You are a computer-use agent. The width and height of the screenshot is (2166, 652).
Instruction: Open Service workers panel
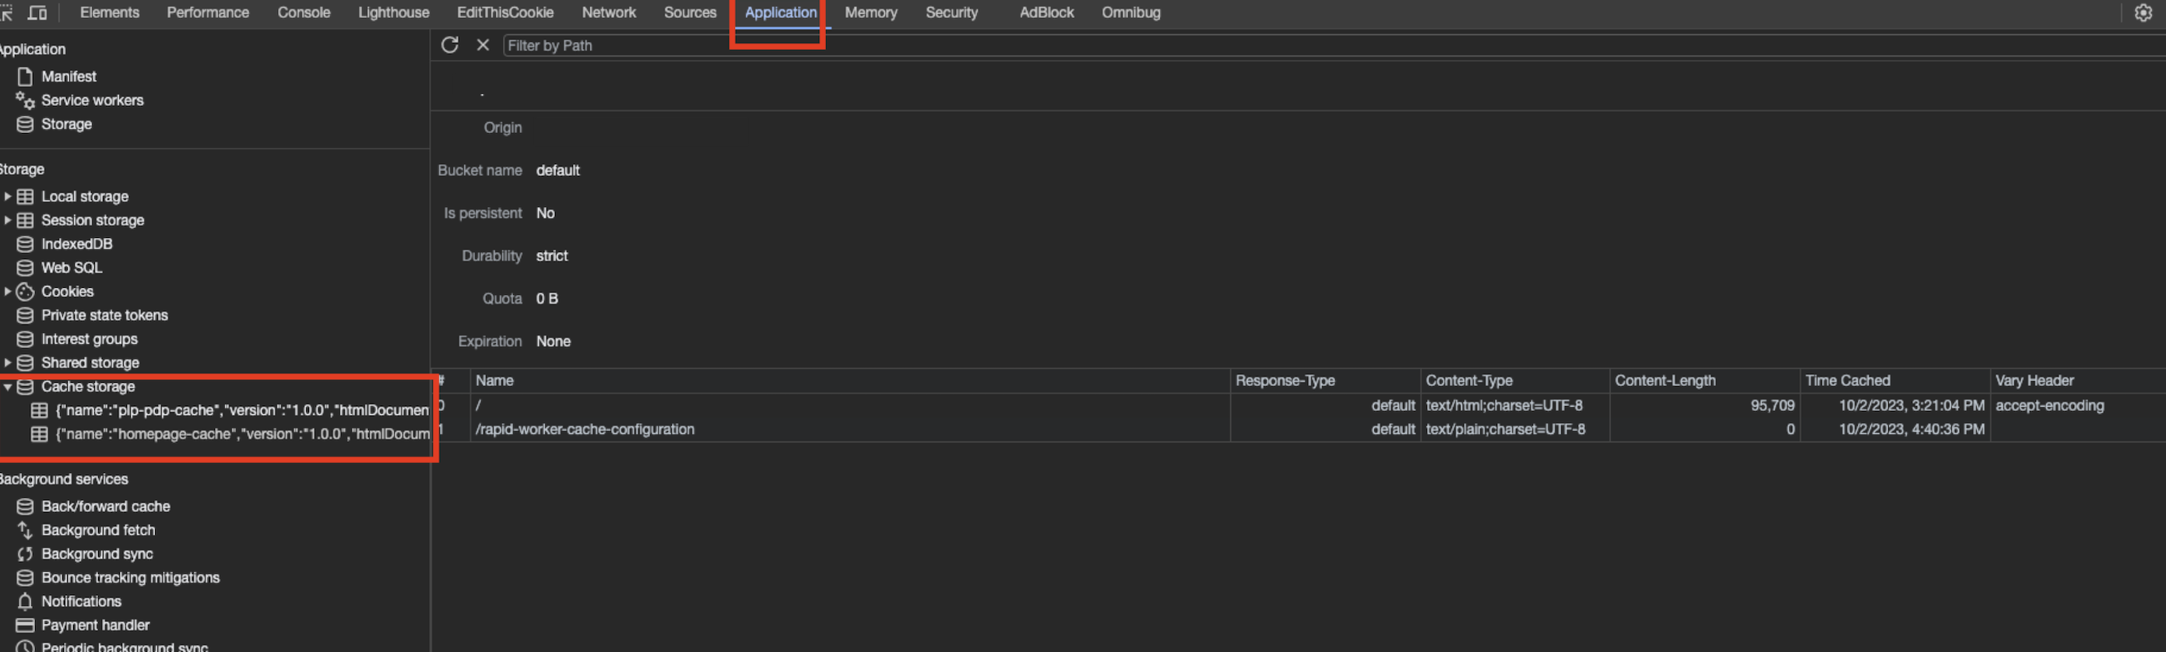[80, 100]
